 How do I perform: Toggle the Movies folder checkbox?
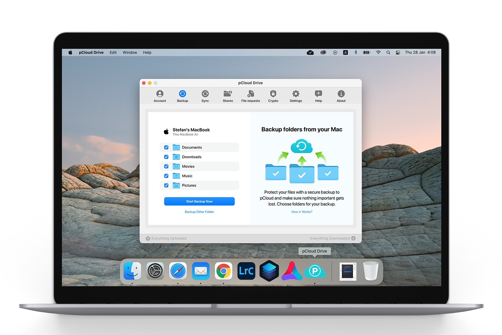166,166
